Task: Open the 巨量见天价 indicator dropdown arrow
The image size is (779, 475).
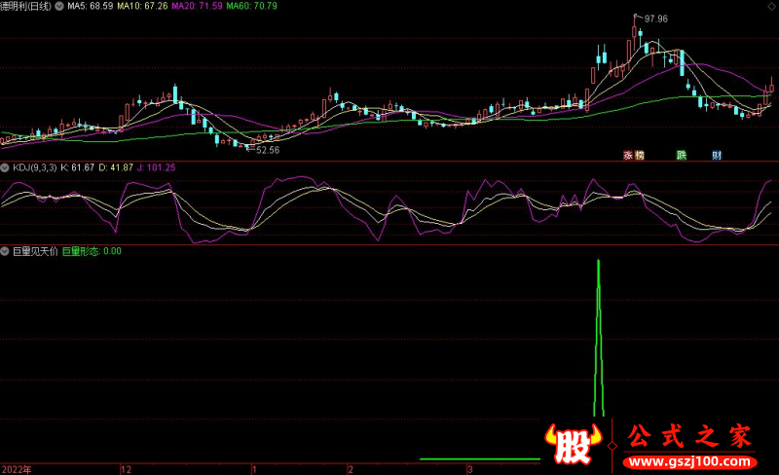Action: [5, 251]
